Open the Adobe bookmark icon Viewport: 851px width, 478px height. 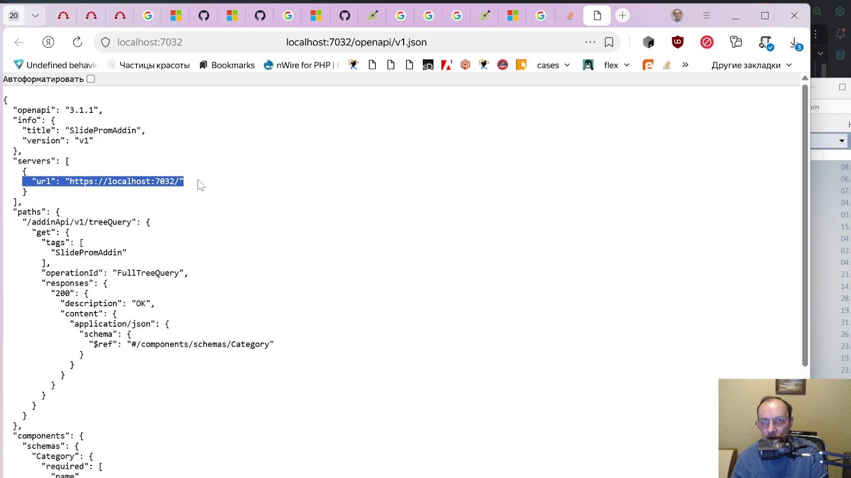(447, 65)
